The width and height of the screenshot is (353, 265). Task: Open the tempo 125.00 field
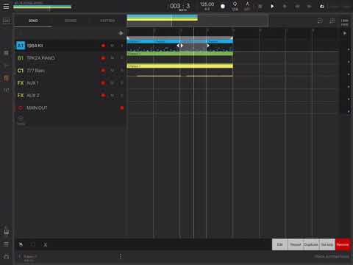pyautogui.click(x=207, y=6)
